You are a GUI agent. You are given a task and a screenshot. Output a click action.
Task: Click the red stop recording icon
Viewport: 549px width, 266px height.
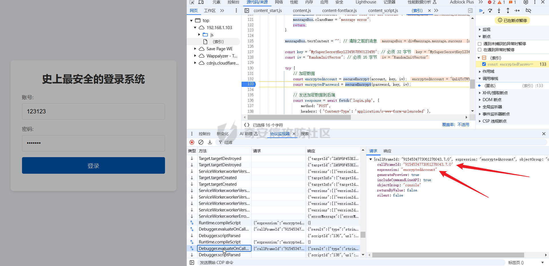192,142
